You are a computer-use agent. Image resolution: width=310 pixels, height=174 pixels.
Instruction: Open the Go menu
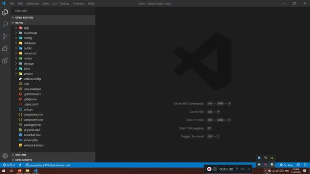click(x=54, y=3)
